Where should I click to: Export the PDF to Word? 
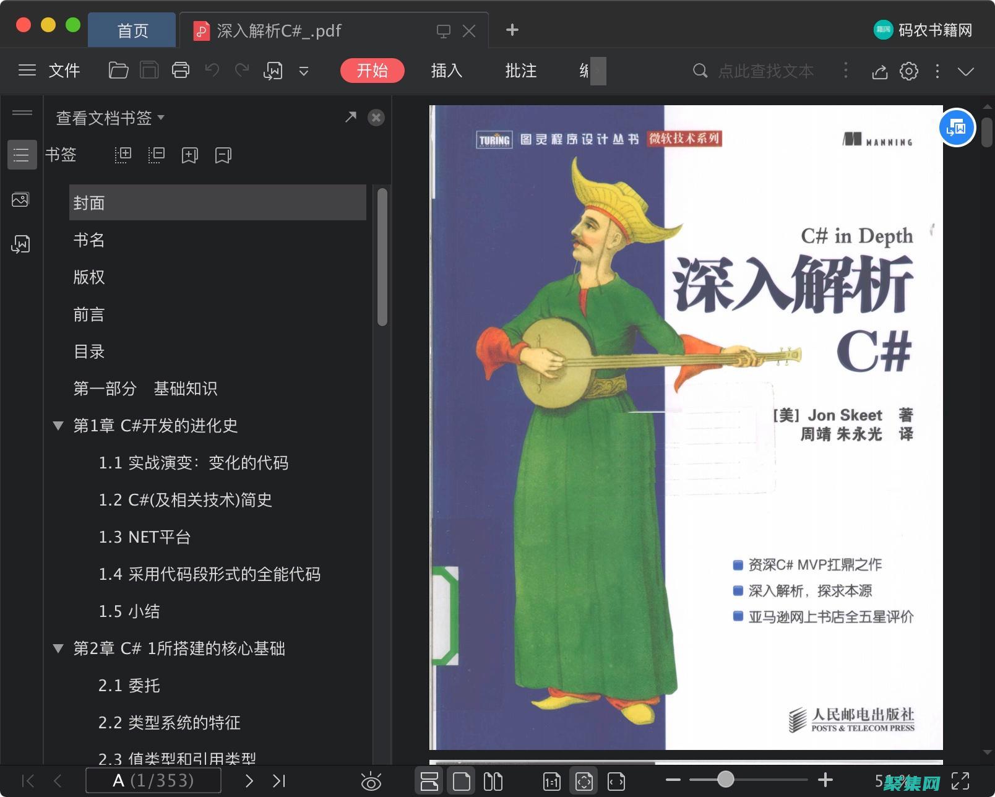click(273, 71)
